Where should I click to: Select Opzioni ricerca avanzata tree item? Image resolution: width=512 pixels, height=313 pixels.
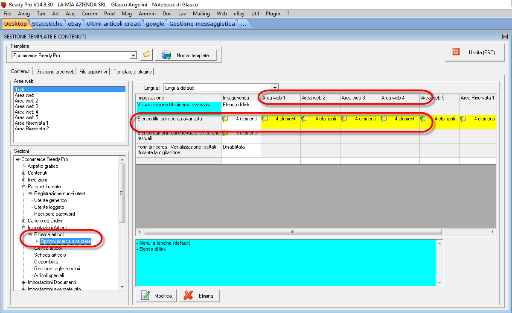pos(66,241)
